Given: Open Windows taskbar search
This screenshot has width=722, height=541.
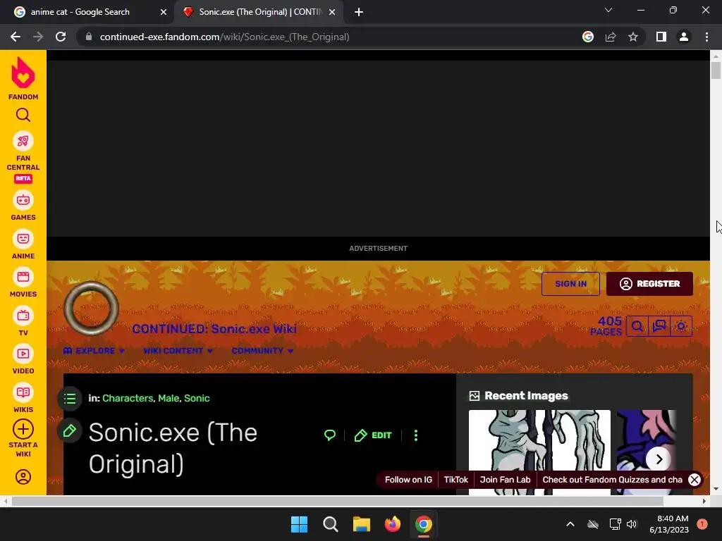Looking at the screenshot, I should pos(331,524).
